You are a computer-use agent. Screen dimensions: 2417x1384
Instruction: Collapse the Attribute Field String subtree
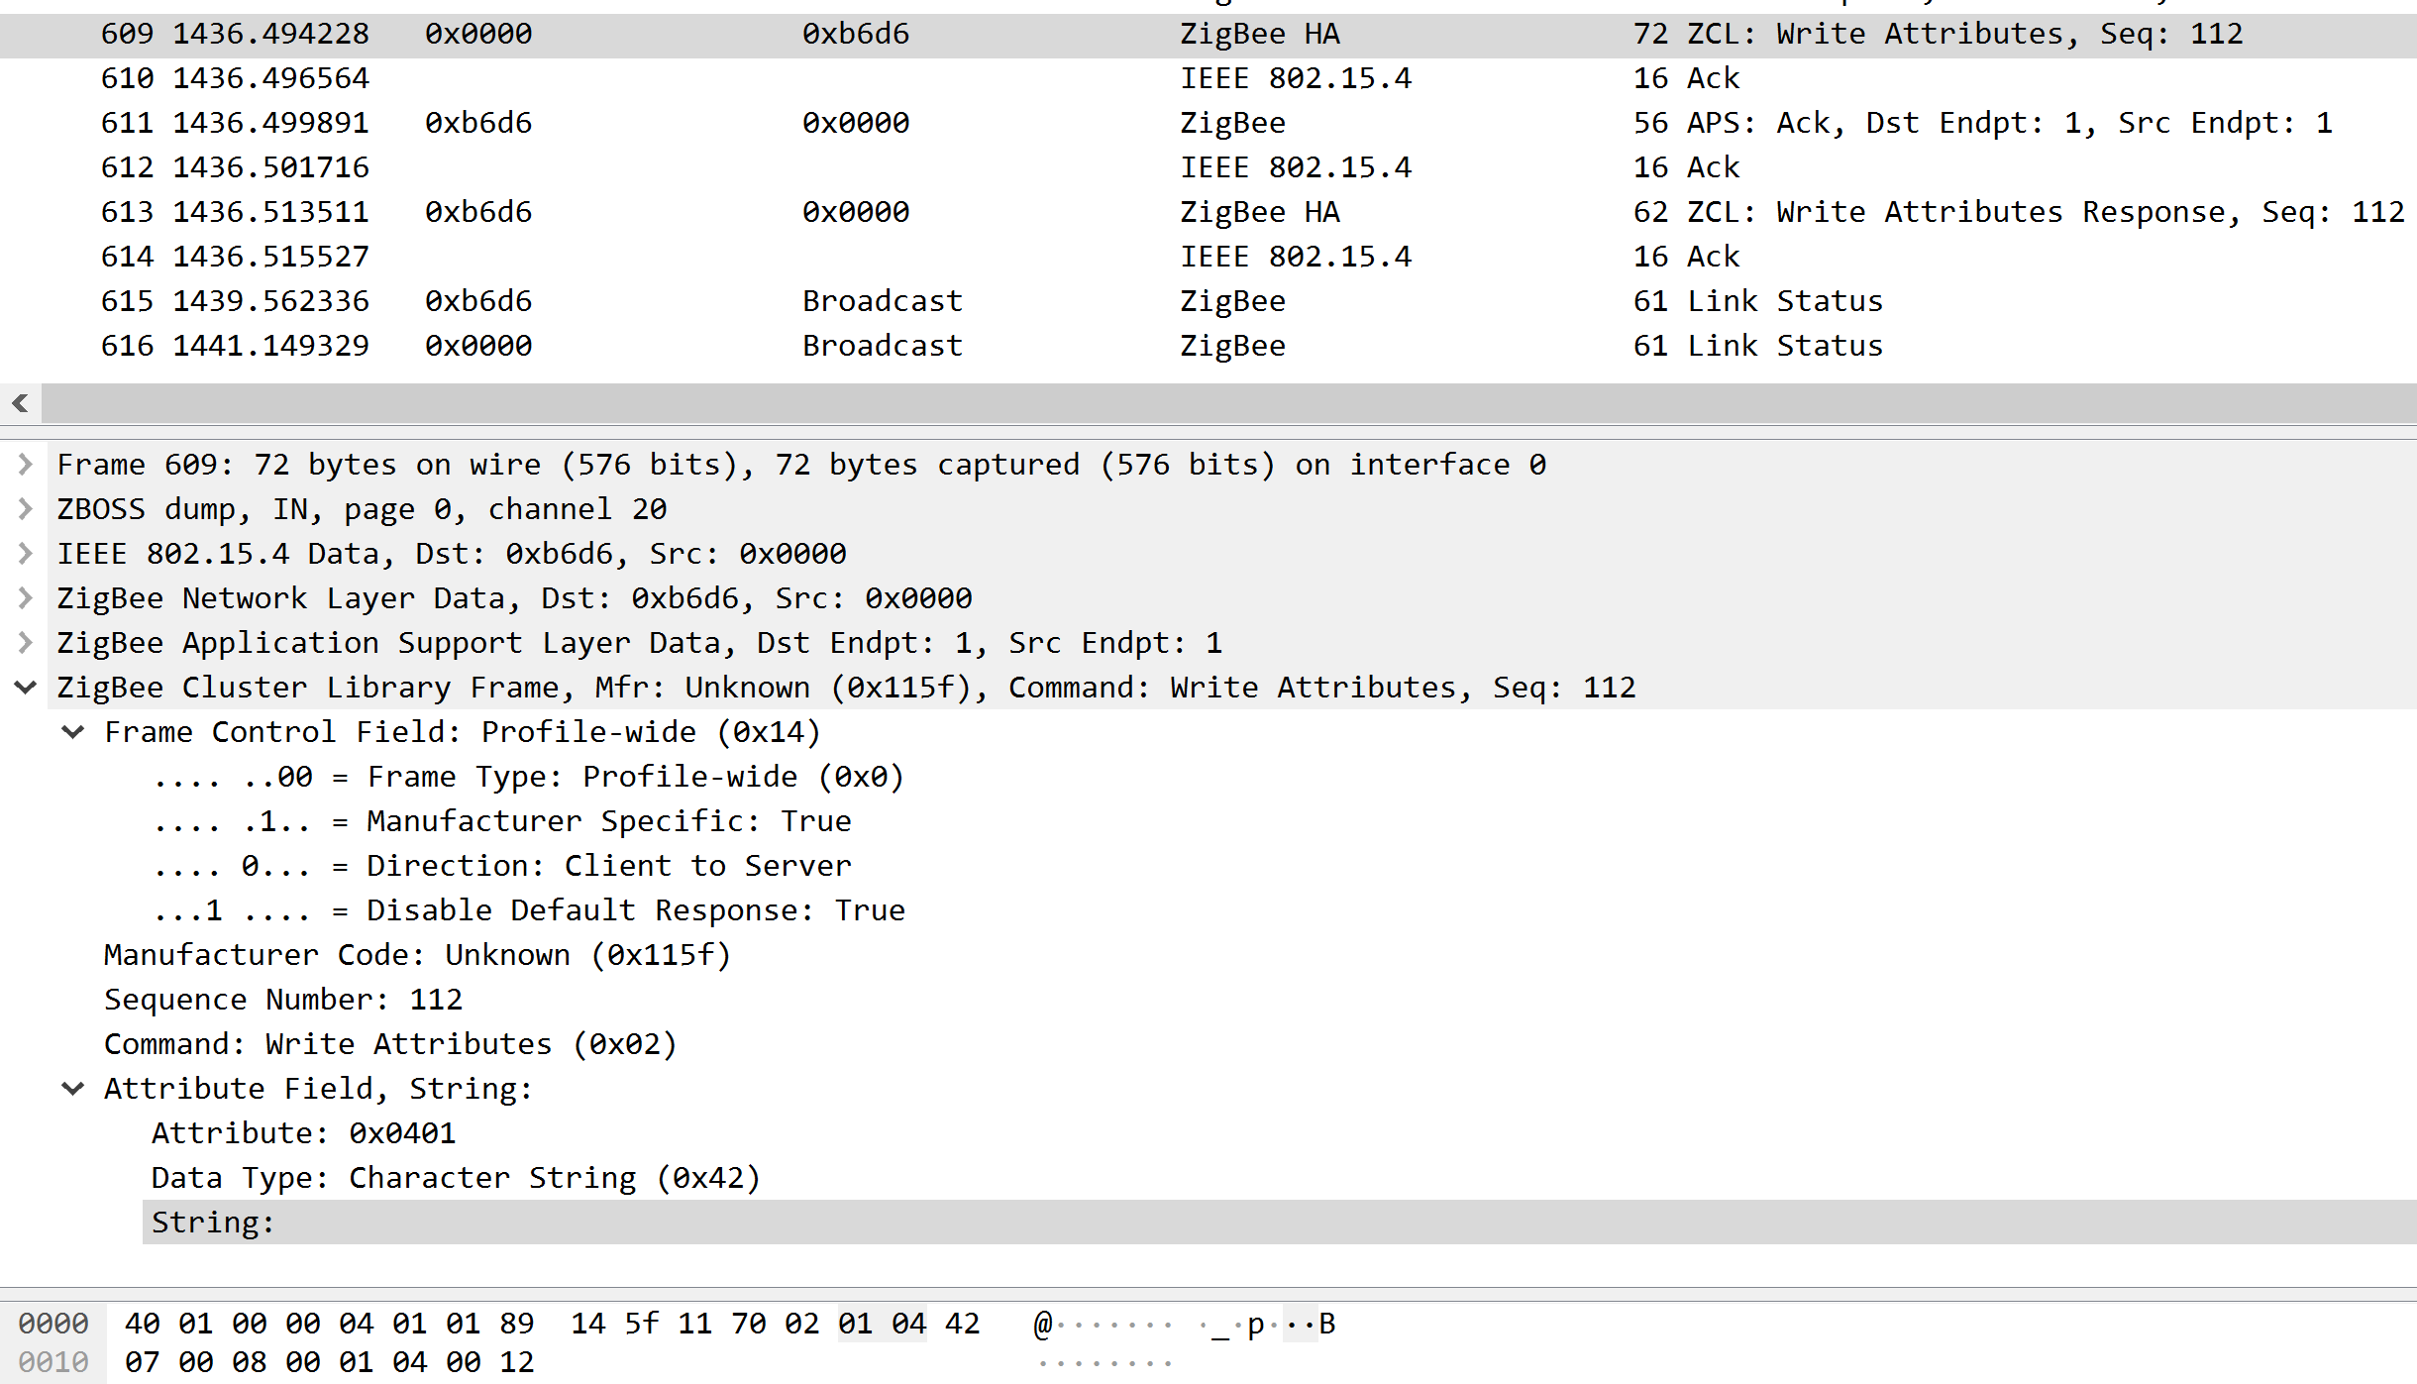pos(73,1089)
